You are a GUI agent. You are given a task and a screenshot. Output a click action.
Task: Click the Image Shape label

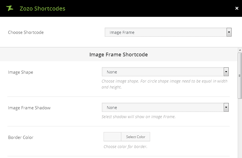(21, 72)
